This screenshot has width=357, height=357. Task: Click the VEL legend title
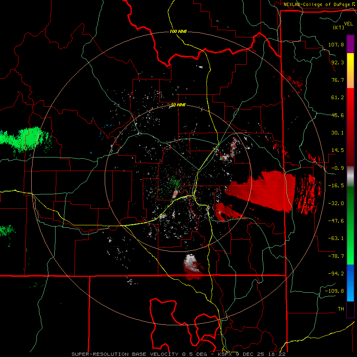[x=349, y=24]
